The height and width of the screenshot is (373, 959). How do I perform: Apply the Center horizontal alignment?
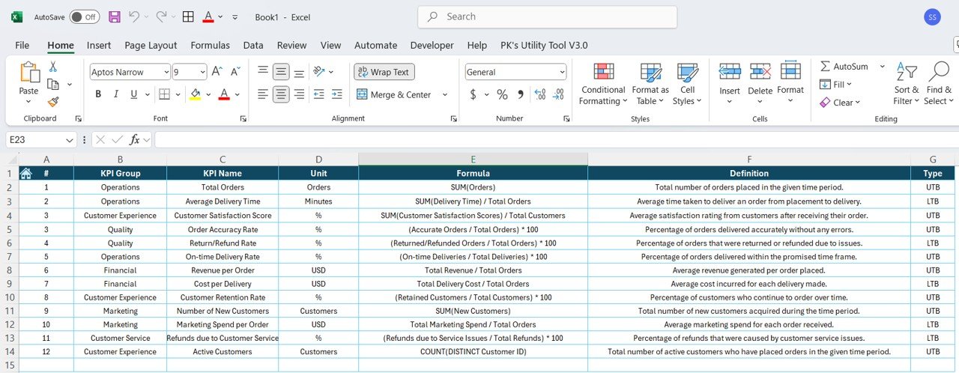click(281, 94)
